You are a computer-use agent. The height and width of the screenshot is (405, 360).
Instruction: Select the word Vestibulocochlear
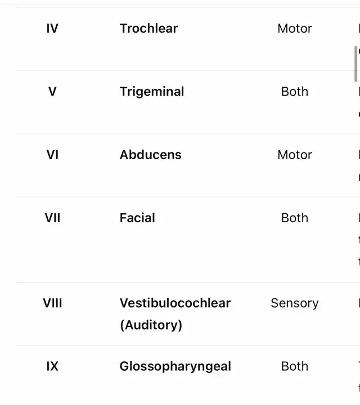[175, 303]
